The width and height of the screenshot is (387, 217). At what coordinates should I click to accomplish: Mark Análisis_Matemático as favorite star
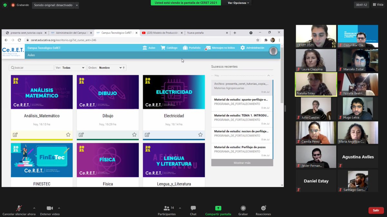(68, 135)
